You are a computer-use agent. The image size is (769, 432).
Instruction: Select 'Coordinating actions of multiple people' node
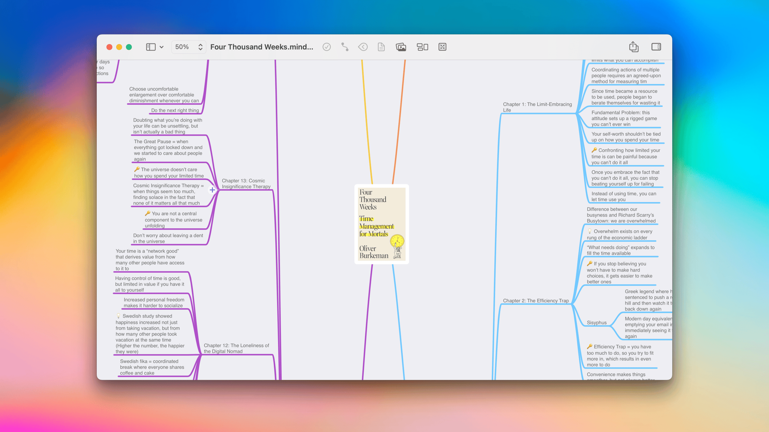[626, 75]
